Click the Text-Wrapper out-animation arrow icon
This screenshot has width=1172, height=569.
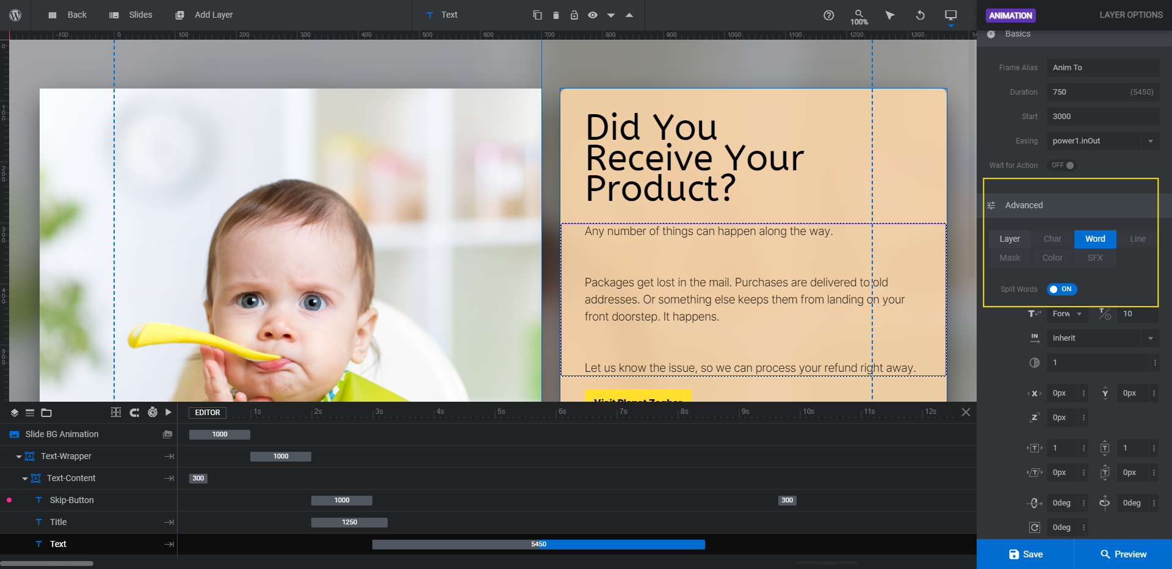169,456
